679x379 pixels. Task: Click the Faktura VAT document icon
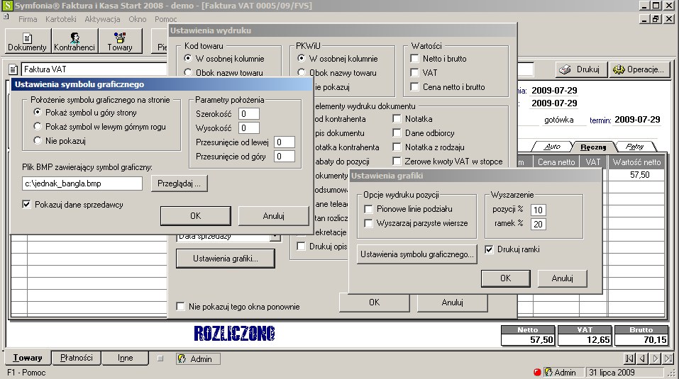[x=13, y=69]
